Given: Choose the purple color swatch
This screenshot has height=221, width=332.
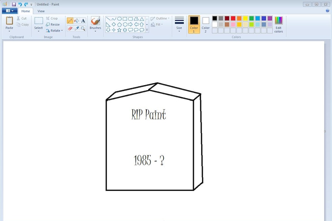Looking at the screenshot, I should (270, 18).
